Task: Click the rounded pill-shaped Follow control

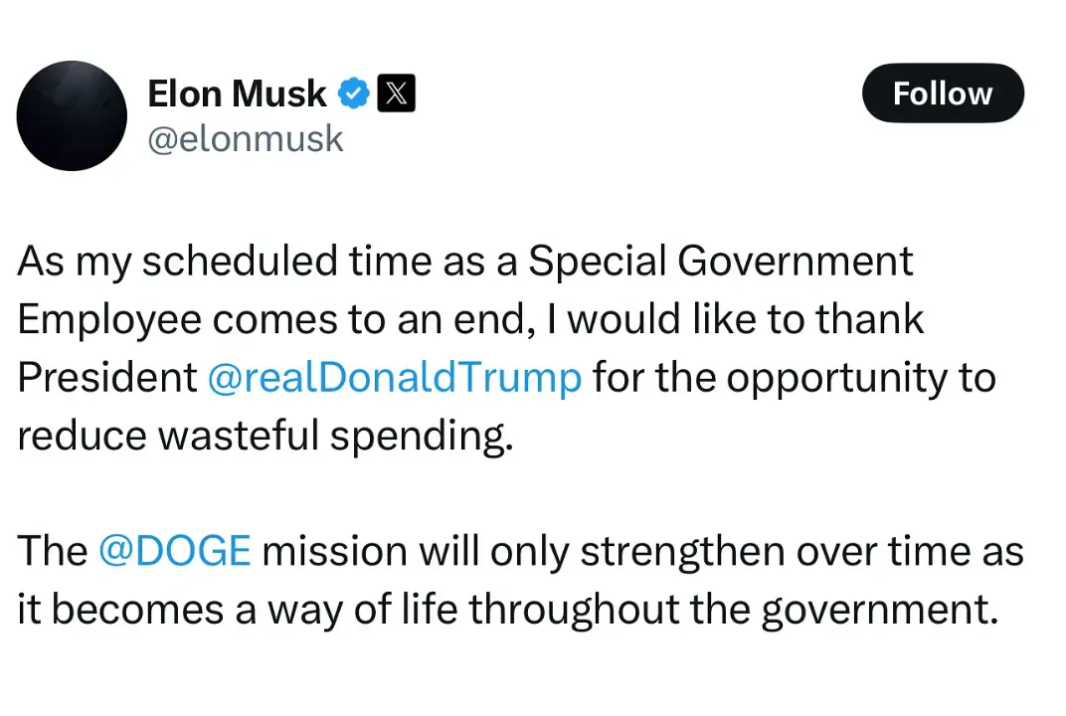Action: point(942,92)
